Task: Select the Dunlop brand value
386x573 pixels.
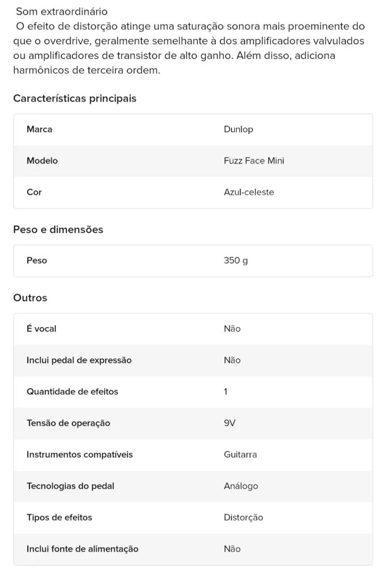Action: tap(238, 129)
